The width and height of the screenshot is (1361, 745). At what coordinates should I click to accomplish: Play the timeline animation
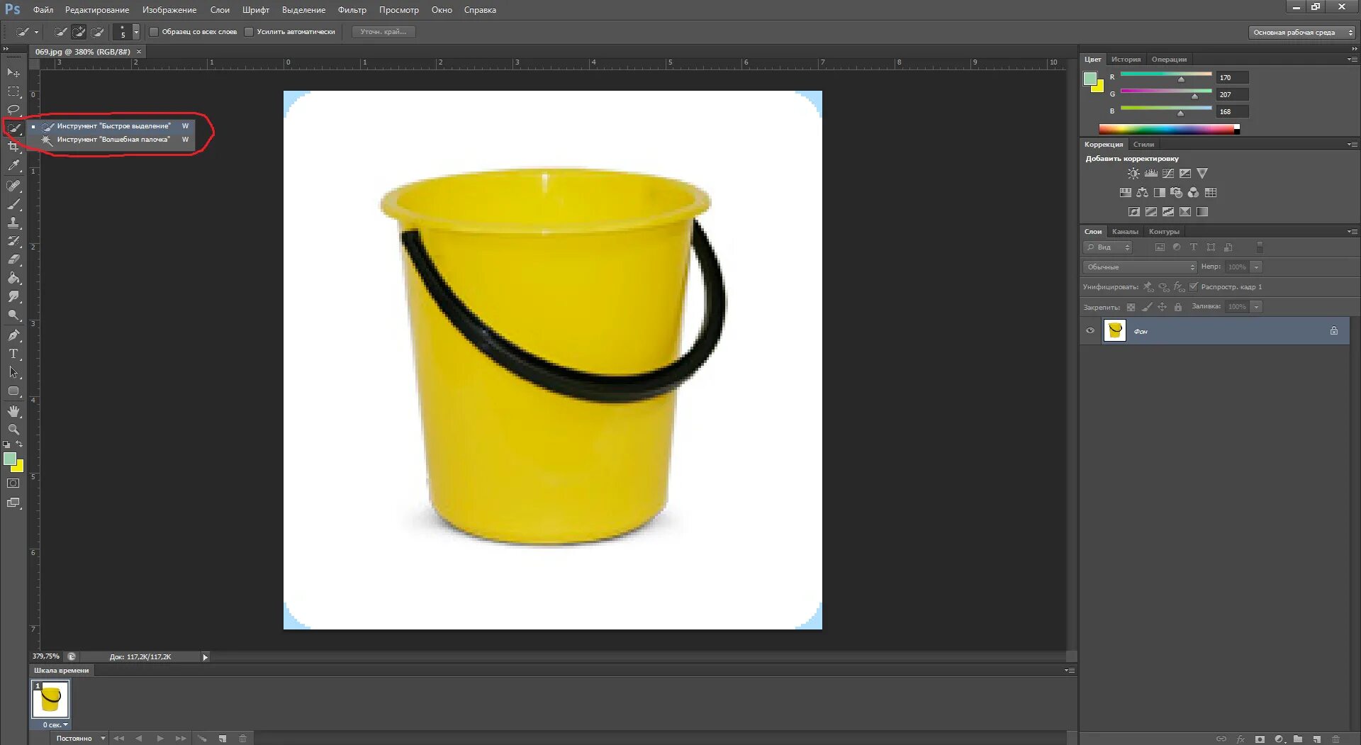click(x=160, y=739)
